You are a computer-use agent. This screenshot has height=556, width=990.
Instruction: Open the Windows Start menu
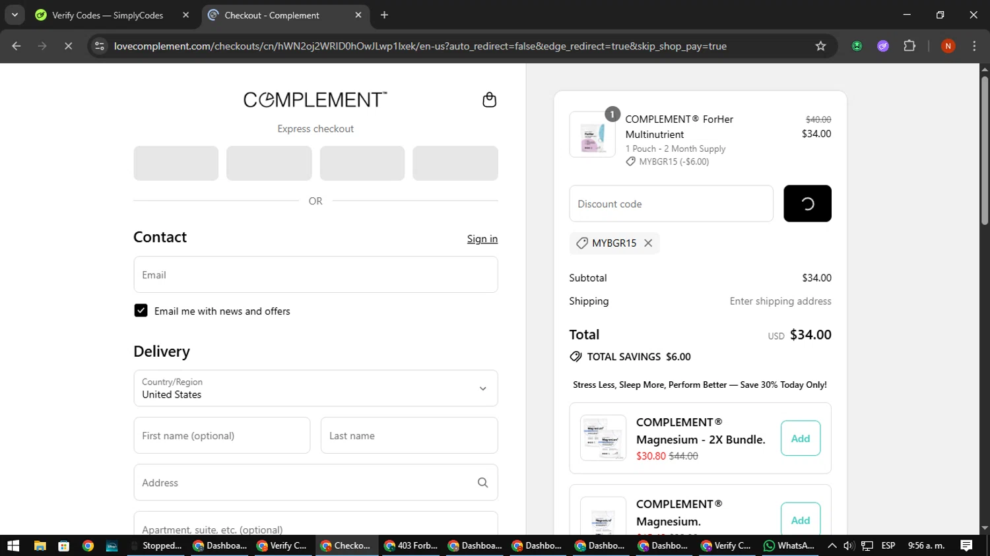pyautogui.click(x=13, y=545)
